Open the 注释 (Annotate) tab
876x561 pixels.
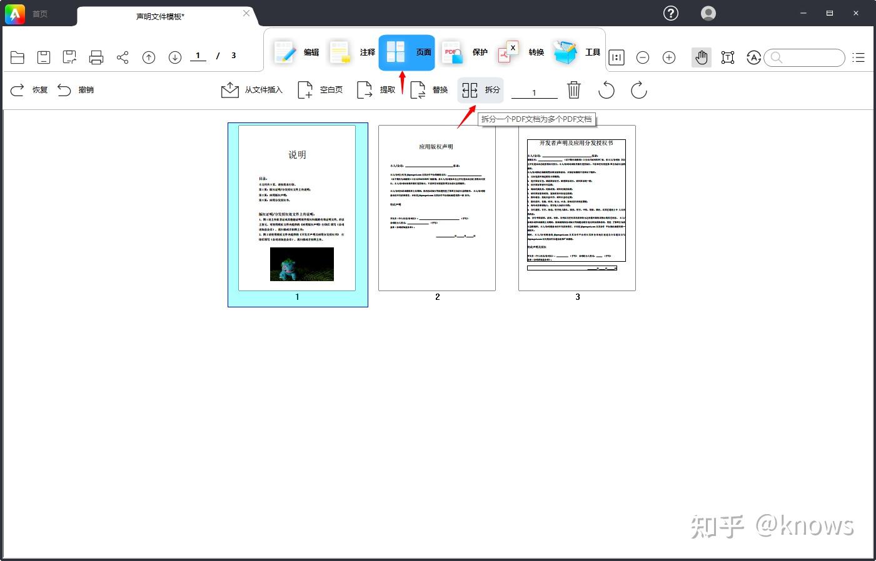[353, 52]
